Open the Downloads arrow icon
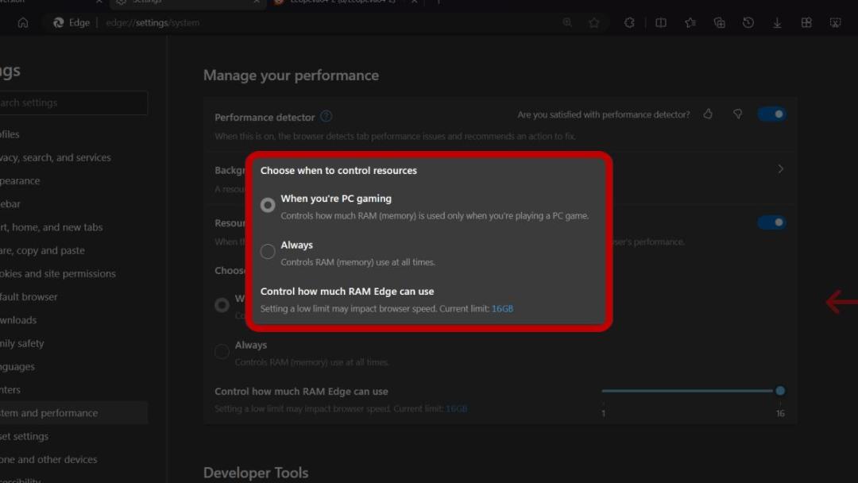 tap(777, 23)
